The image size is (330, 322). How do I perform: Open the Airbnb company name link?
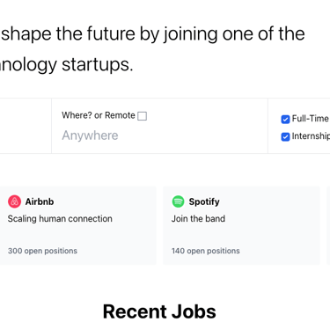tap(40, 201)
